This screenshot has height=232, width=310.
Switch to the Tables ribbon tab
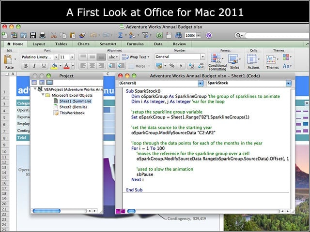pyautogui.click(x=61, y=44)
